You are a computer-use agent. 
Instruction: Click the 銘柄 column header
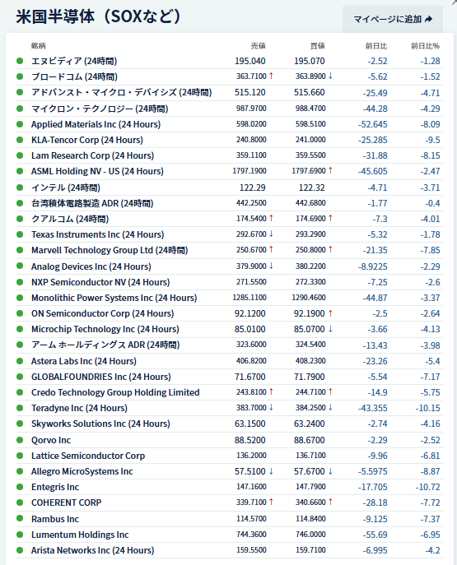(x=39, y=46)
